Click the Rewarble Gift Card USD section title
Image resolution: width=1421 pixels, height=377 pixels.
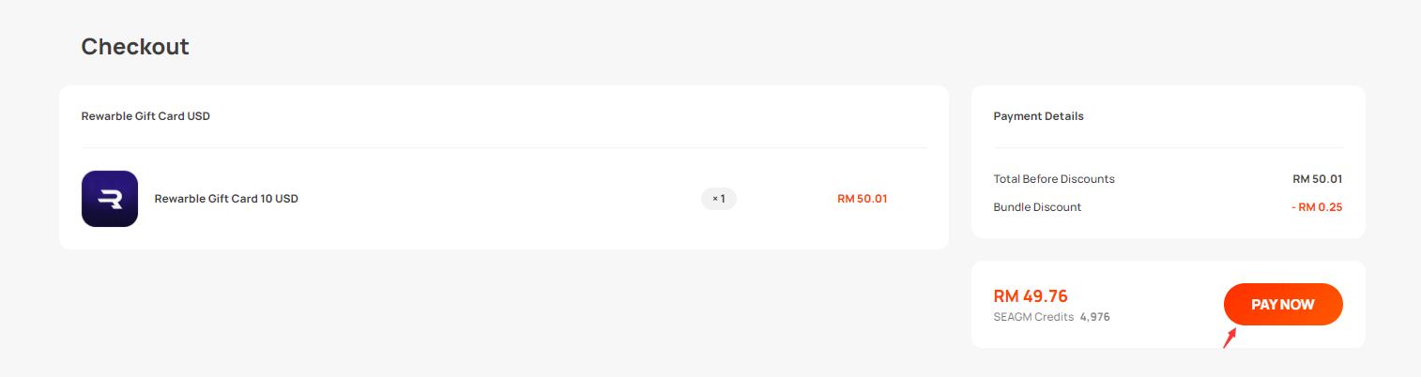pyautogui.click(x=145, y=116)
